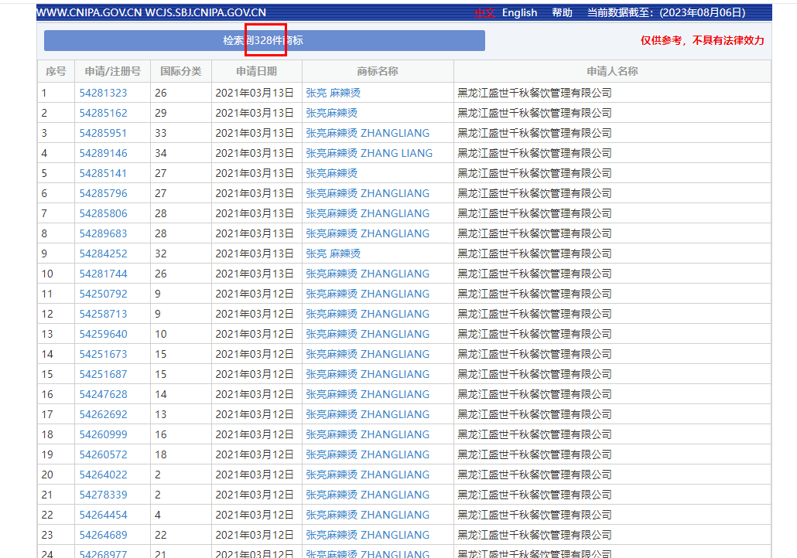Click the 申请/注册号 column header
The image size is (797, 558).
click(x=113, y=72)
